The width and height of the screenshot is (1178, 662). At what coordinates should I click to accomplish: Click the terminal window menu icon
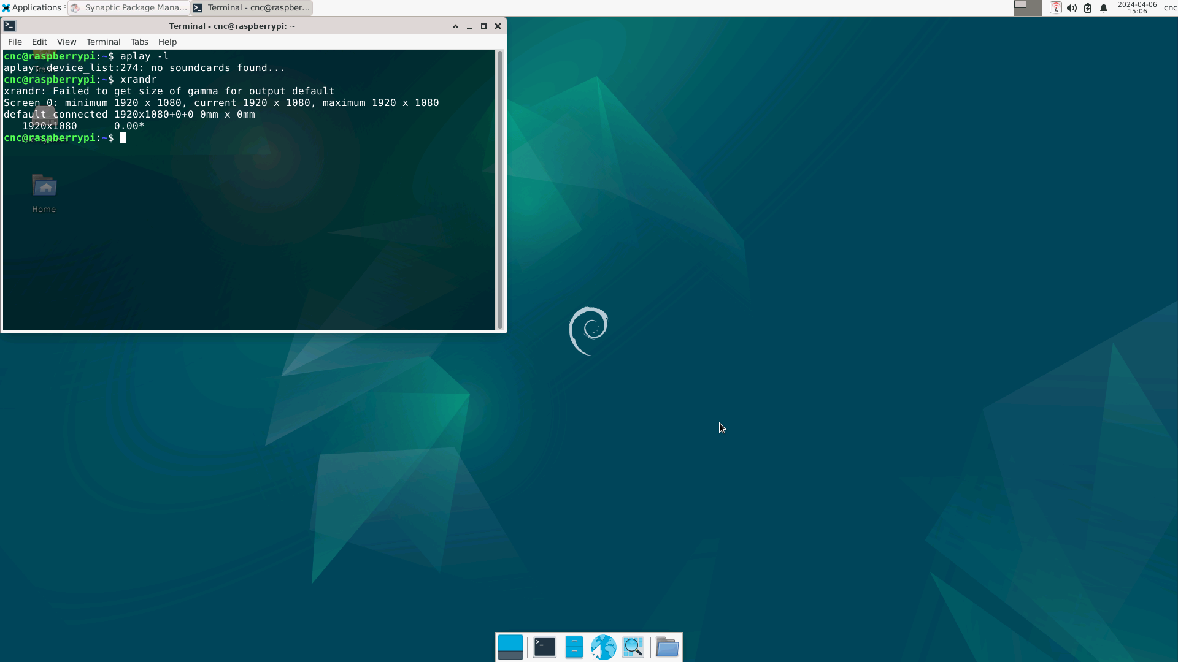(10, 26)
